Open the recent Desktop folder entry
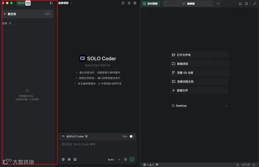 tap(199, 106)
